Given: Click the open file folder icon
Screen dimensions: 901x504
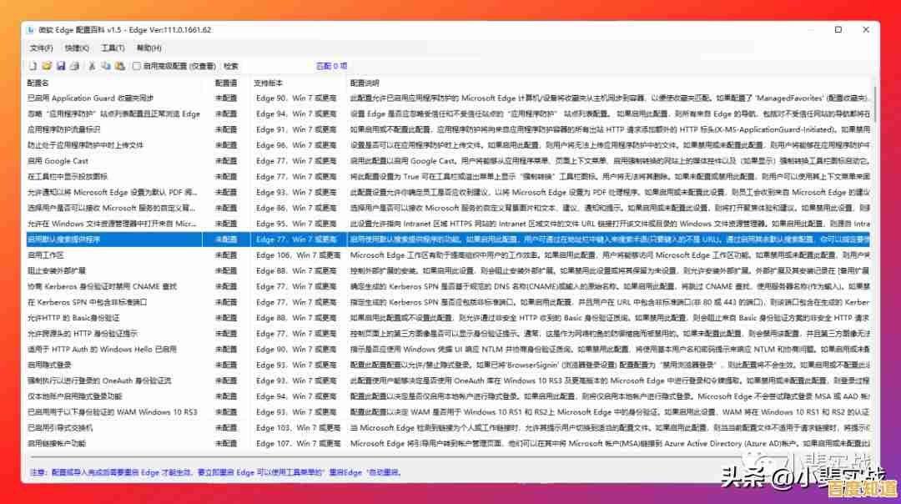Looking at the screenshot, I should (x=47, y=66).
